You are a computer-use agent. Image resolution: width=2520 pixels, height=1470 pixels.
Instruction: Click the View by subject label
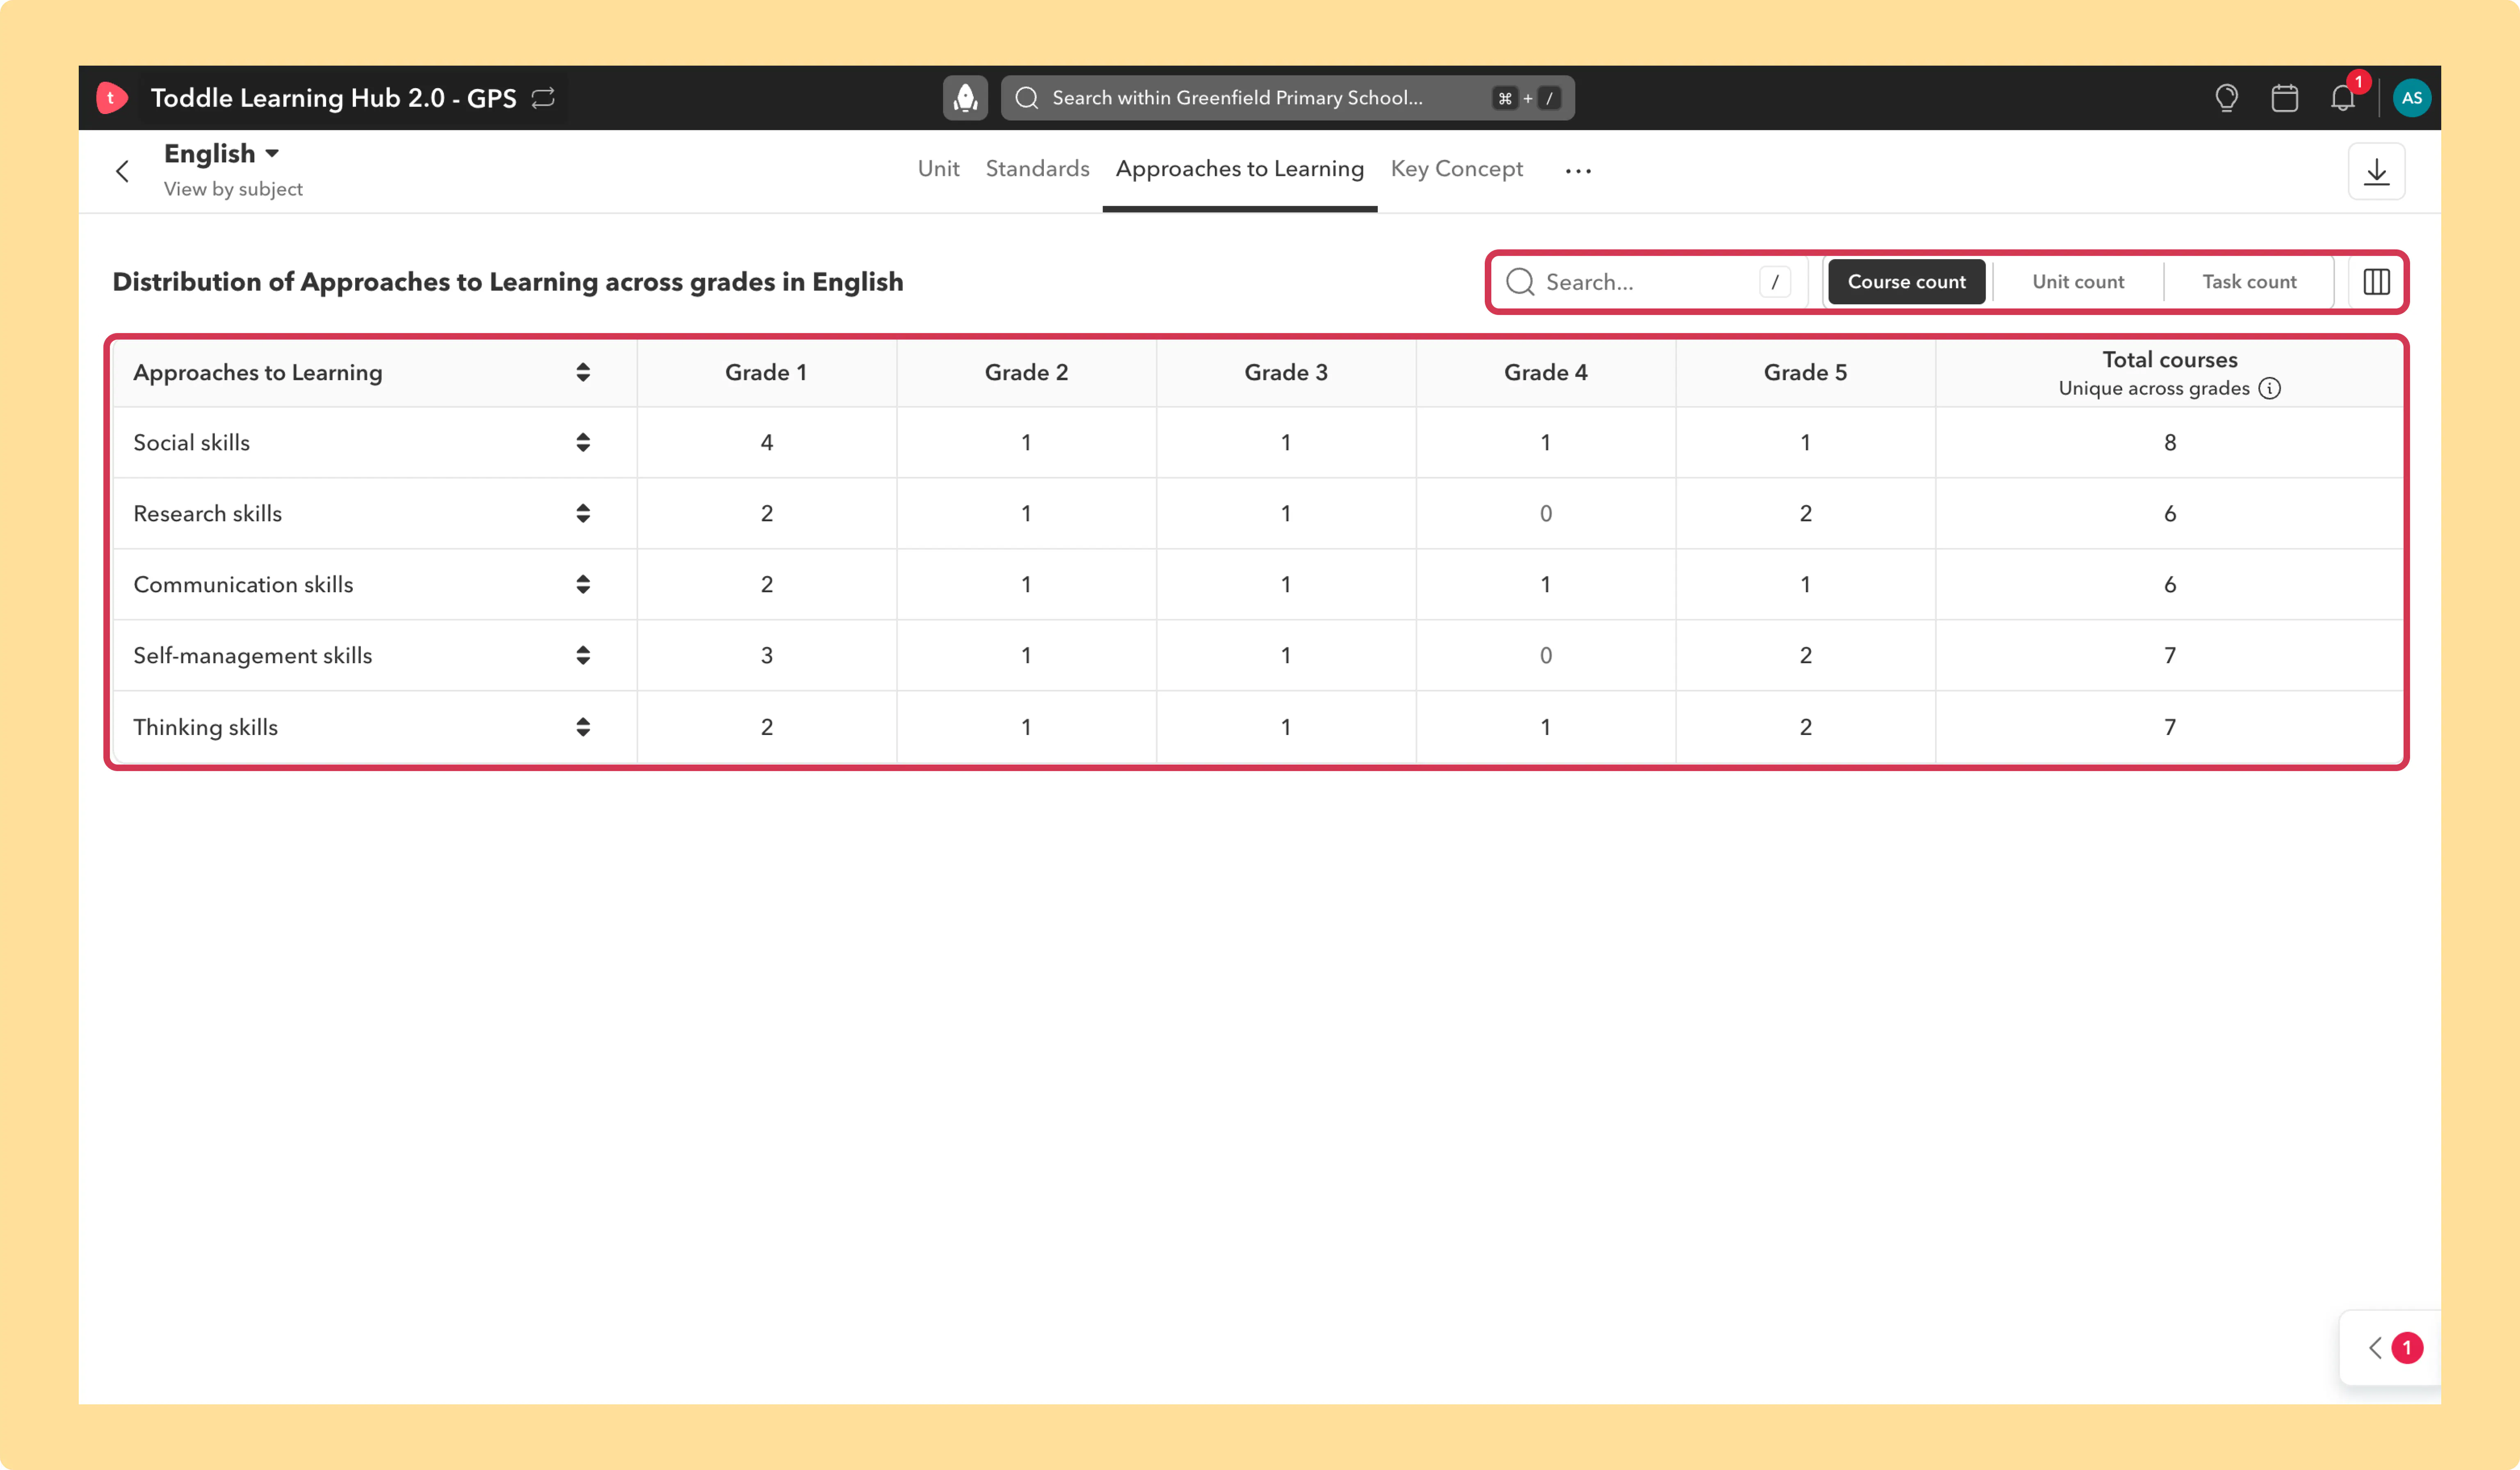point(233,189)
